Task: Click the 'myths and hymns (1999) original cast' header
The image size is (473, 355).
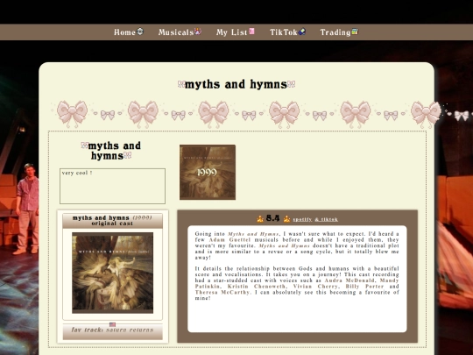Action: pyautogui.click(x=112, y=221)
